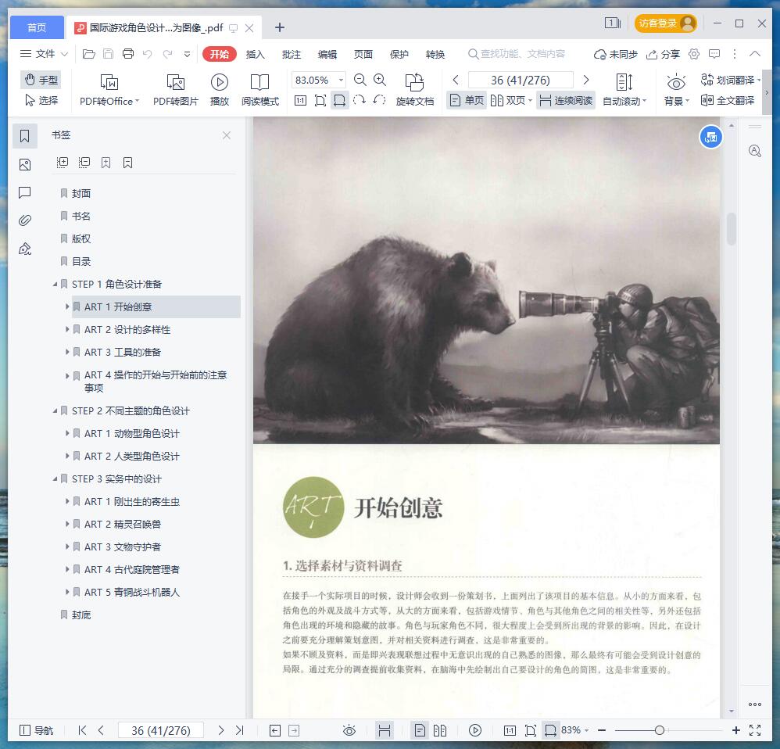Image resolution: width=780 pixels, height=749 pixels.
Task: Fit page to window in ribbon
Action: pyautogui.click(x=320, y=101)
